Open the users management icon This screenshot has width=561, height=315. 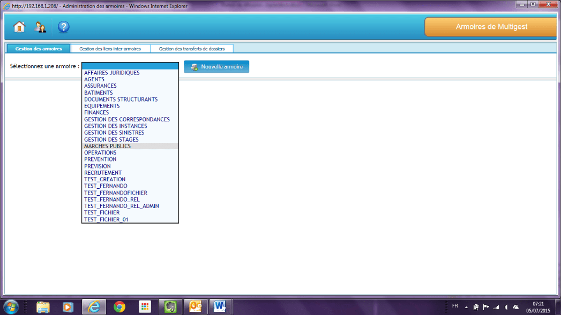click(x=40, y=27)
